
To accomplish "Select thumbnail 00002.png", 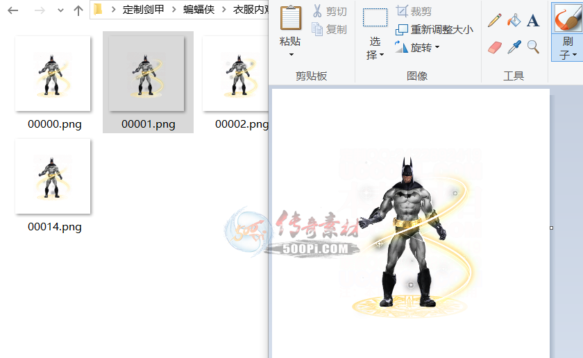I will pyautogui.click(x=236, y=74).
